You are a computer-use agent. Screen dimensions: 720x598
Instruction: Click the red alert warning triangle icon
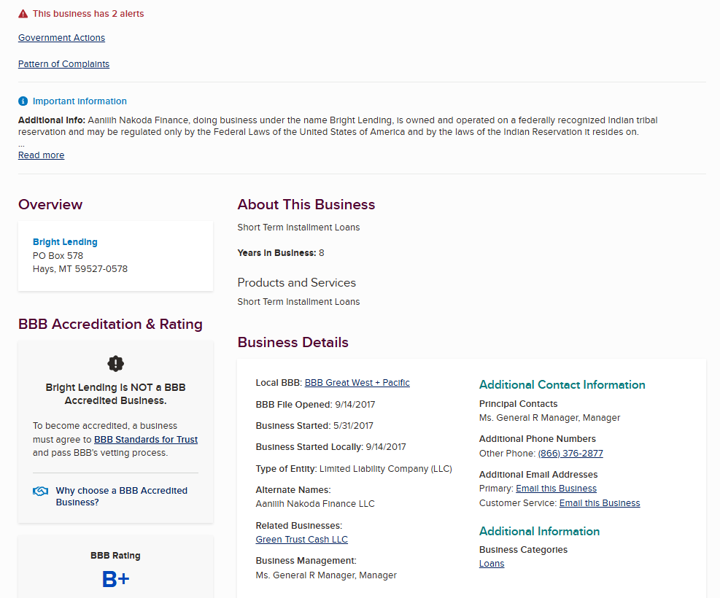[x=23, y=14]
